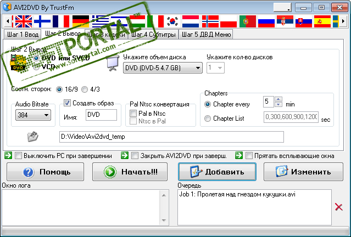Viewport: 351px width, 237px height.
Task: Remove queued job with red X icon
Action: click(339, 207)
